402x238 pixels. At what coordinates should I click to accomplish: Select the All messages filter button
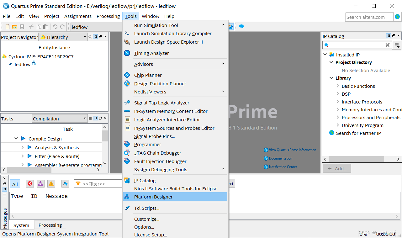tap(15, 184)
